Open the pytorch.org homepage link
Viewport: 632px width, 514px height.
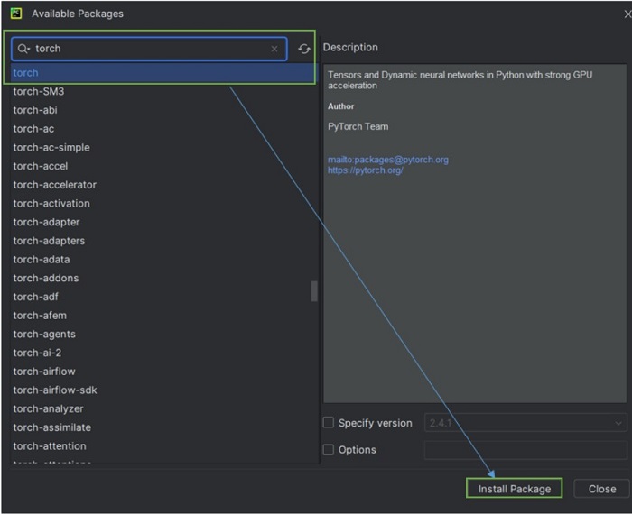pyautogui.click(x=365, y=170)
